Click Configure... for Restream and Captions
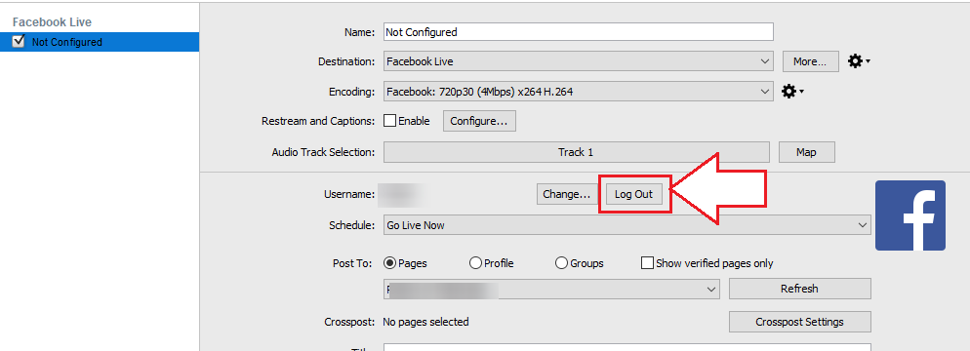 [479, 121]
